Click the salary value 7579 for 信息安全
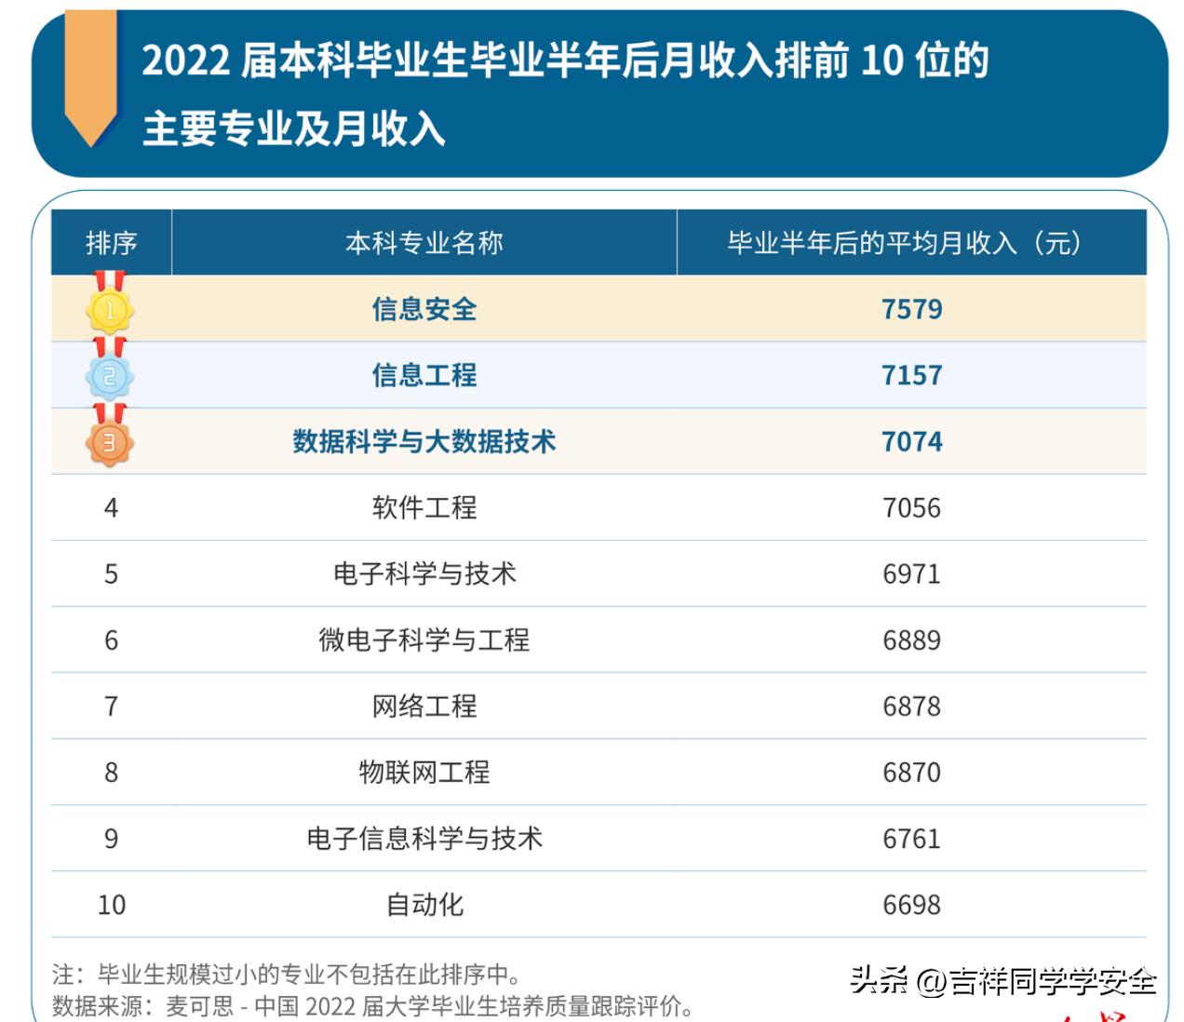The width and height of the screenshot is (1184, 1022). click(x=916, y=310)
